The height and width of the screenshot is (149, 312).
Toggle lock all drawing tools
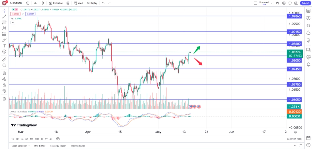(4, 85)
